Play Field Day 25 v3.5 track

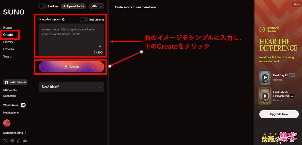(265, 77)
